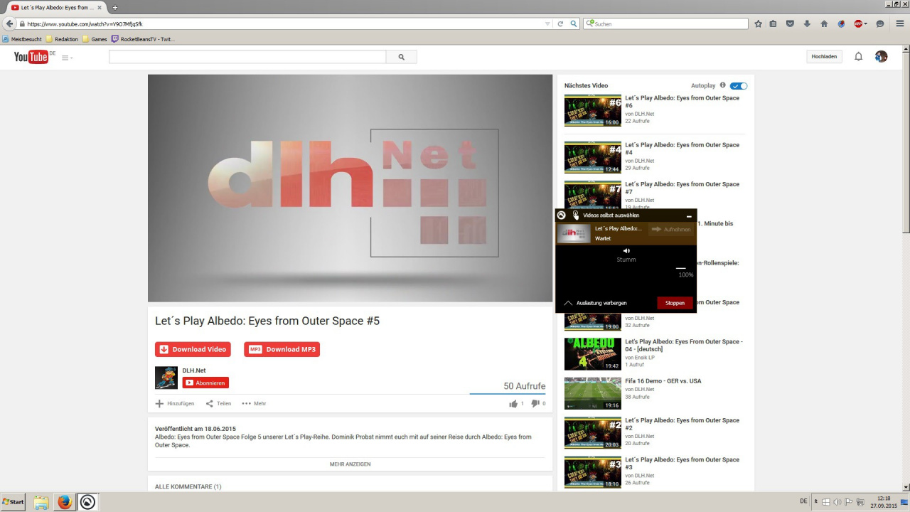Reload page with refresh icon

(x=560, y=23)
